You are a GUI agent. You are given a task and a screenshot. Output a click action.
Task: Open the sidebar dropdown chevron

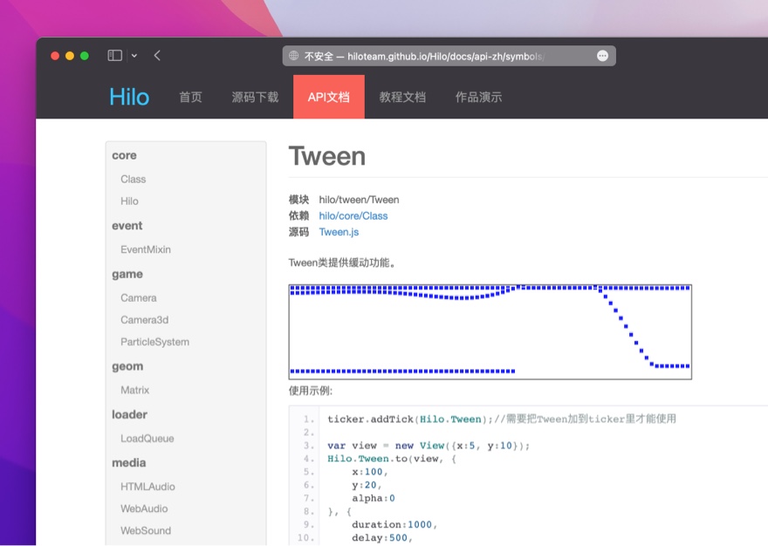[134, 56]
